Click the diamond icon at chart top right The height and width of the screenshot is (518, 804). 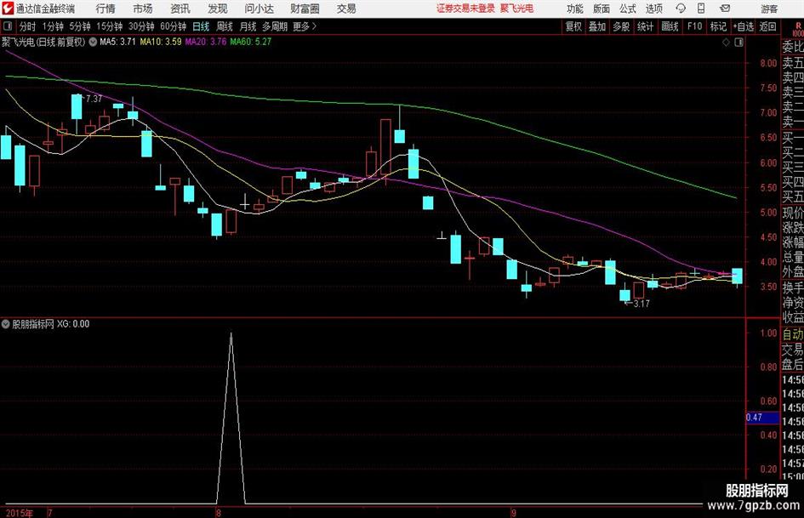726,43
